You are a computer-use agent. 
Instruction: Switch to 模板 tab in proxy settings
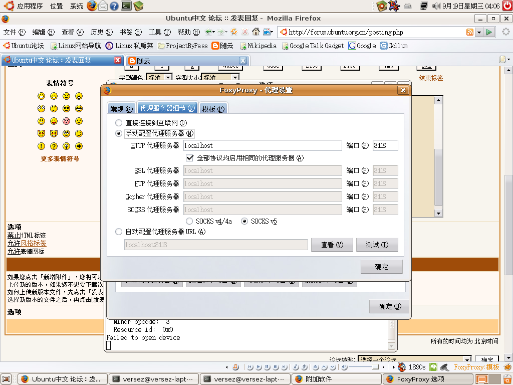coord(213,109)
